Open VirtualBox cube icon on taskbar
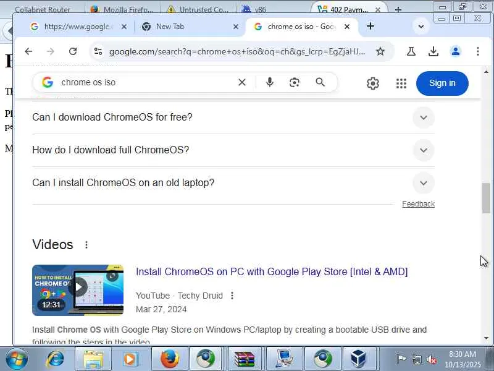 click(359, 359)
